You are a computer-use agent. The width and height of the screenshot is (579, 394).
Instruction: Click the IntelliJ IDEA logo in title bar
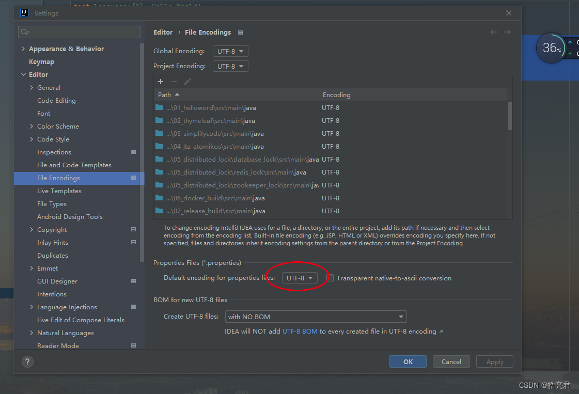(x=24, y=13)
